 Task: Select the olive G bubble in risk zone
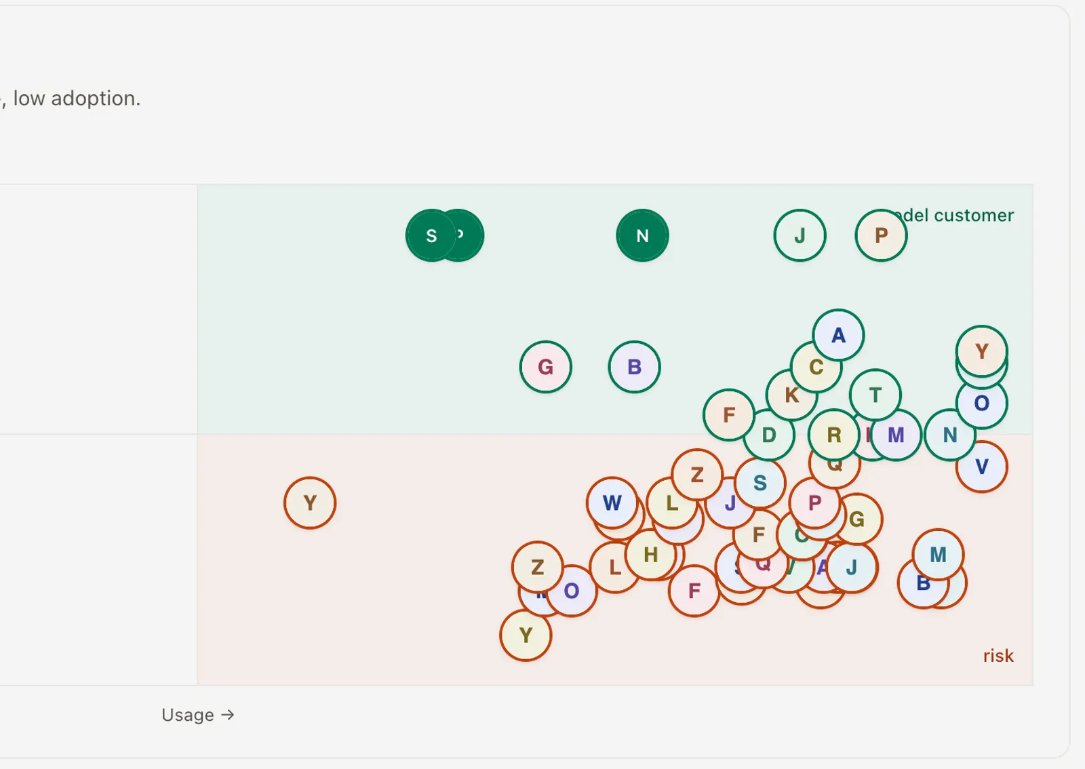pos(856,519)
